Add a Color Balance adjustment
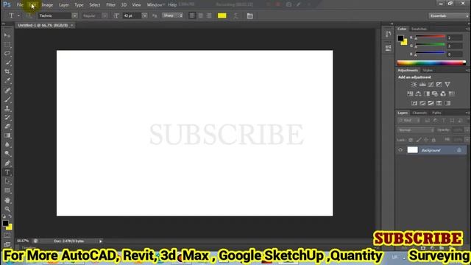471x265 pixels. [x=418, y=93]
